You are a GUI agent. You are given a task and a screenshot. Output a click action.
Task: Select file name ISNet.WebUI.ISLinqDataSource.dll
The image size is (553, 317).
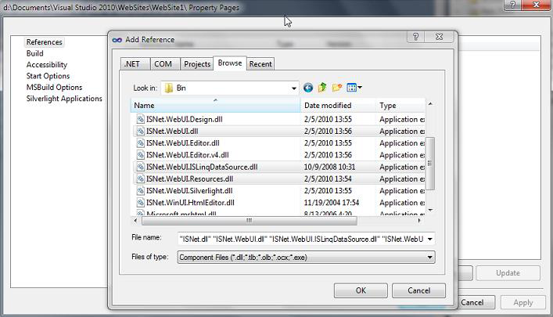(x=202, y=167)
